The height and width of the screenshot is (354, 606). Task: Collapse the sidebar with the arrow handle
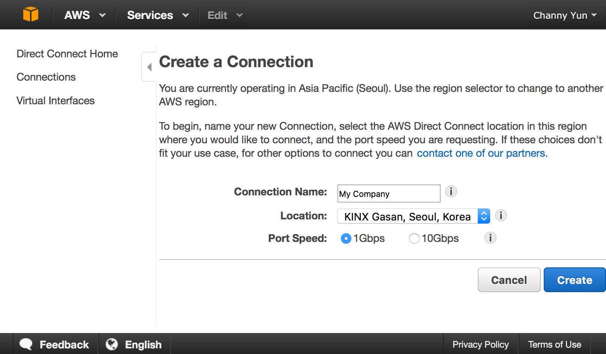point(149,67)
